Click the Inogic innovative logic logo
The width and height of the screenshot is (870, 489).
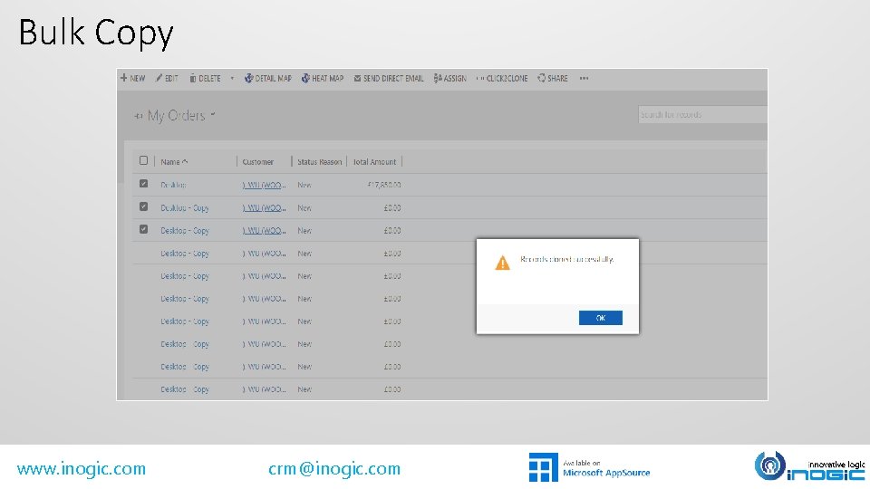(x=809, y=466)
